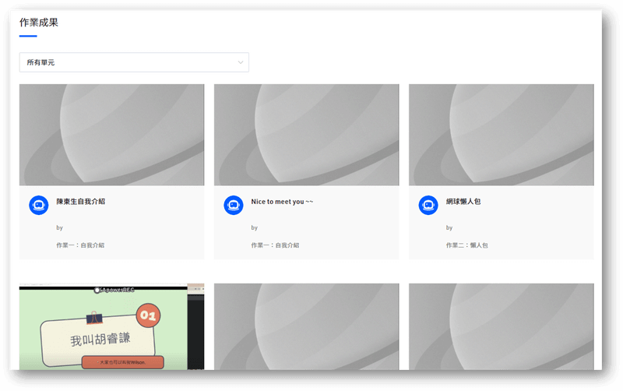This screenshot has height=391, width=623.
Task: Open the 我叫胡睿謙 video thumbnail
Action: point(103,327)
